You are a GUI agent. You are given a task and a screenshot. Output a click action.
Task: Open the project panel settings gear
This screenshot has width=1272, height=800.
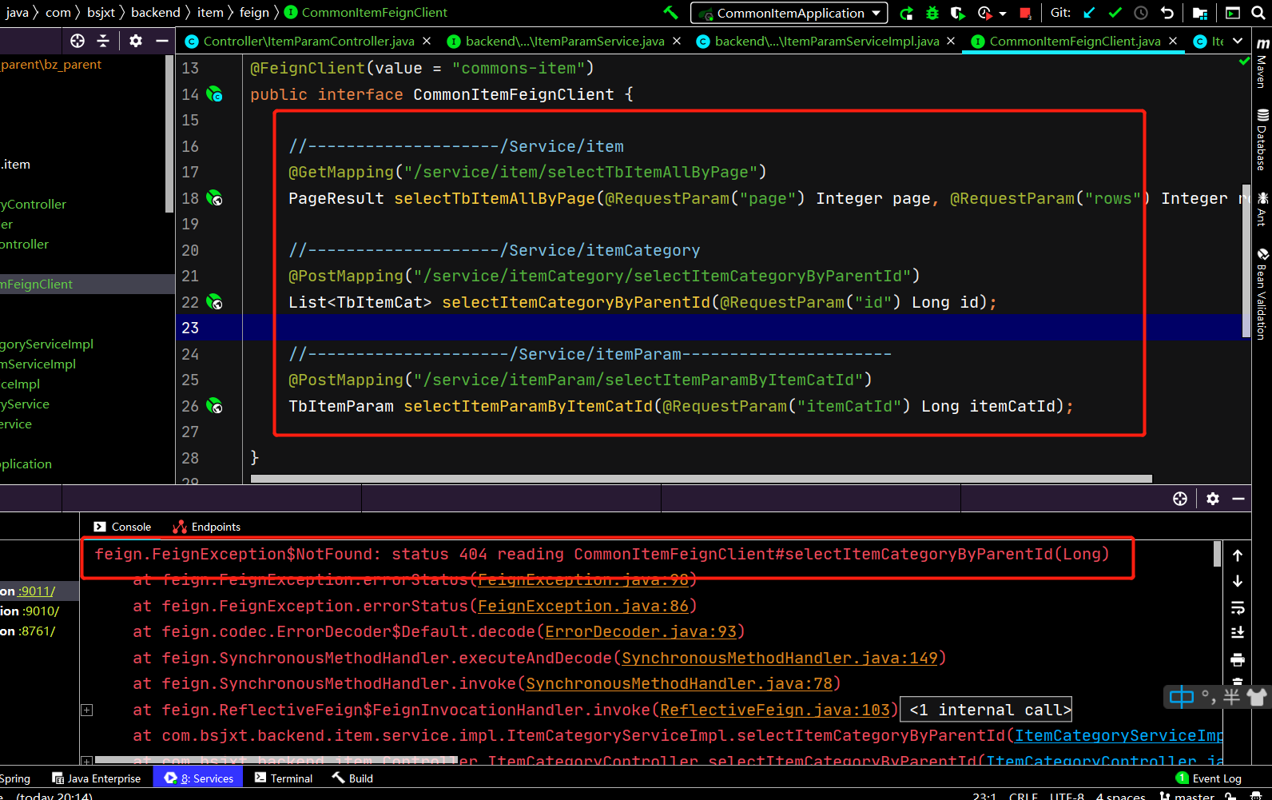[x=136, y=41]
